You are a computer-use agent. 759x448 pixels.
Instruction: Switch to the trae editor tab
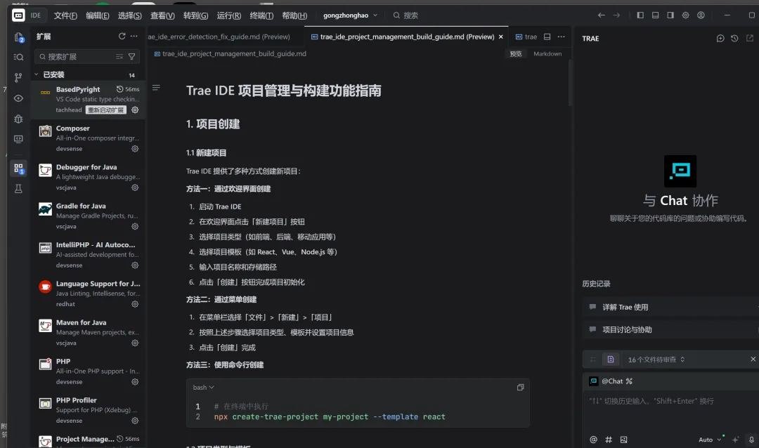click(526, 37)
